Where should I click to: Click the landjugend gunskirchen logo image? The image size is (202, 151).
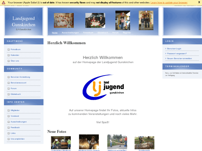103,87
